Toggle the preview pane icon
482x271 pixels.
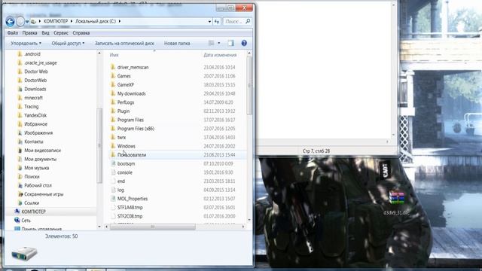click(x=230, y=44)
